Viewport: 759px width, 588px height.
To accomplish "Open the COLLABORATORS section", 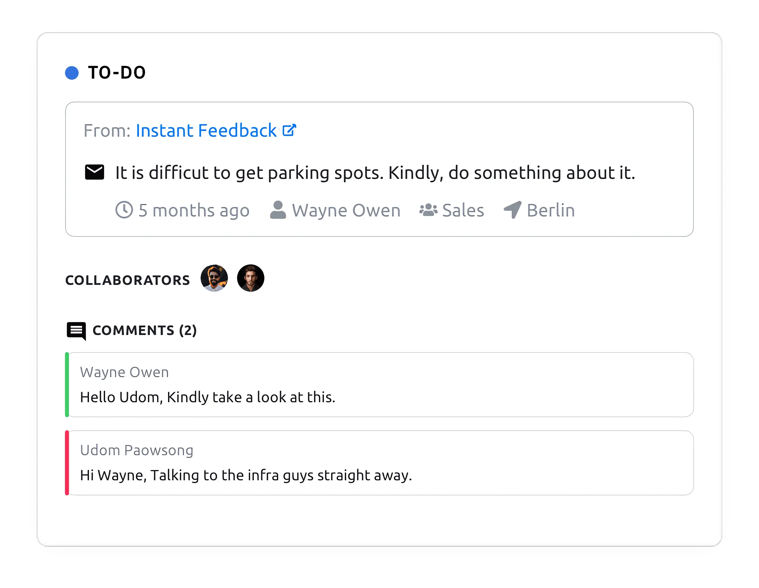I will tap(127, 279).
